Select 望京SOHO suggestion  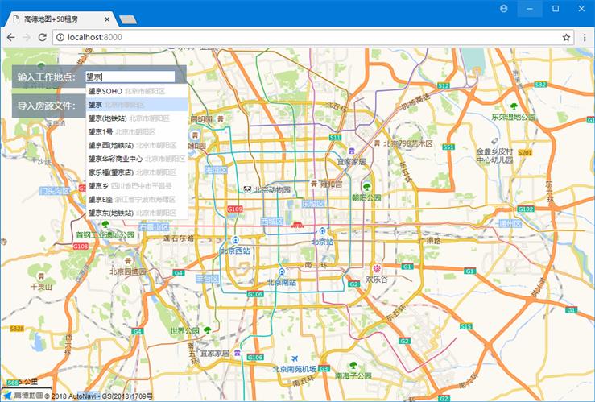[x=137, y=91]
